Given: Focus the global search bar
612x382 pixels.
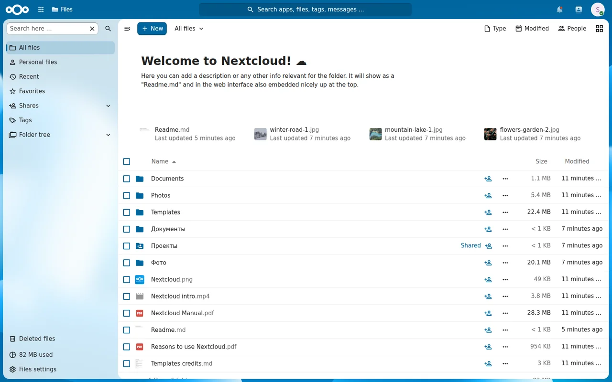Looking at the screenshot, I should (305, 9).
